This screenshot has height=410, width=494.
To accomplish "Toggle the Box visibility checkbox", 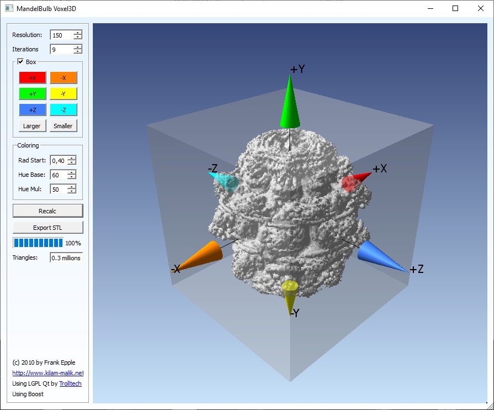I will point(19,62).
